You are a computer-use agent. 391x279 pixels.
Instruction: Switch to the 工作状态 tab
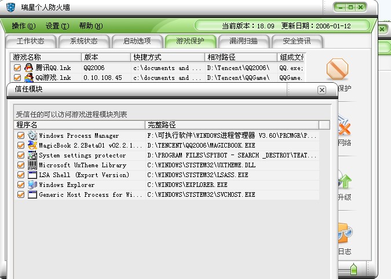31,41
